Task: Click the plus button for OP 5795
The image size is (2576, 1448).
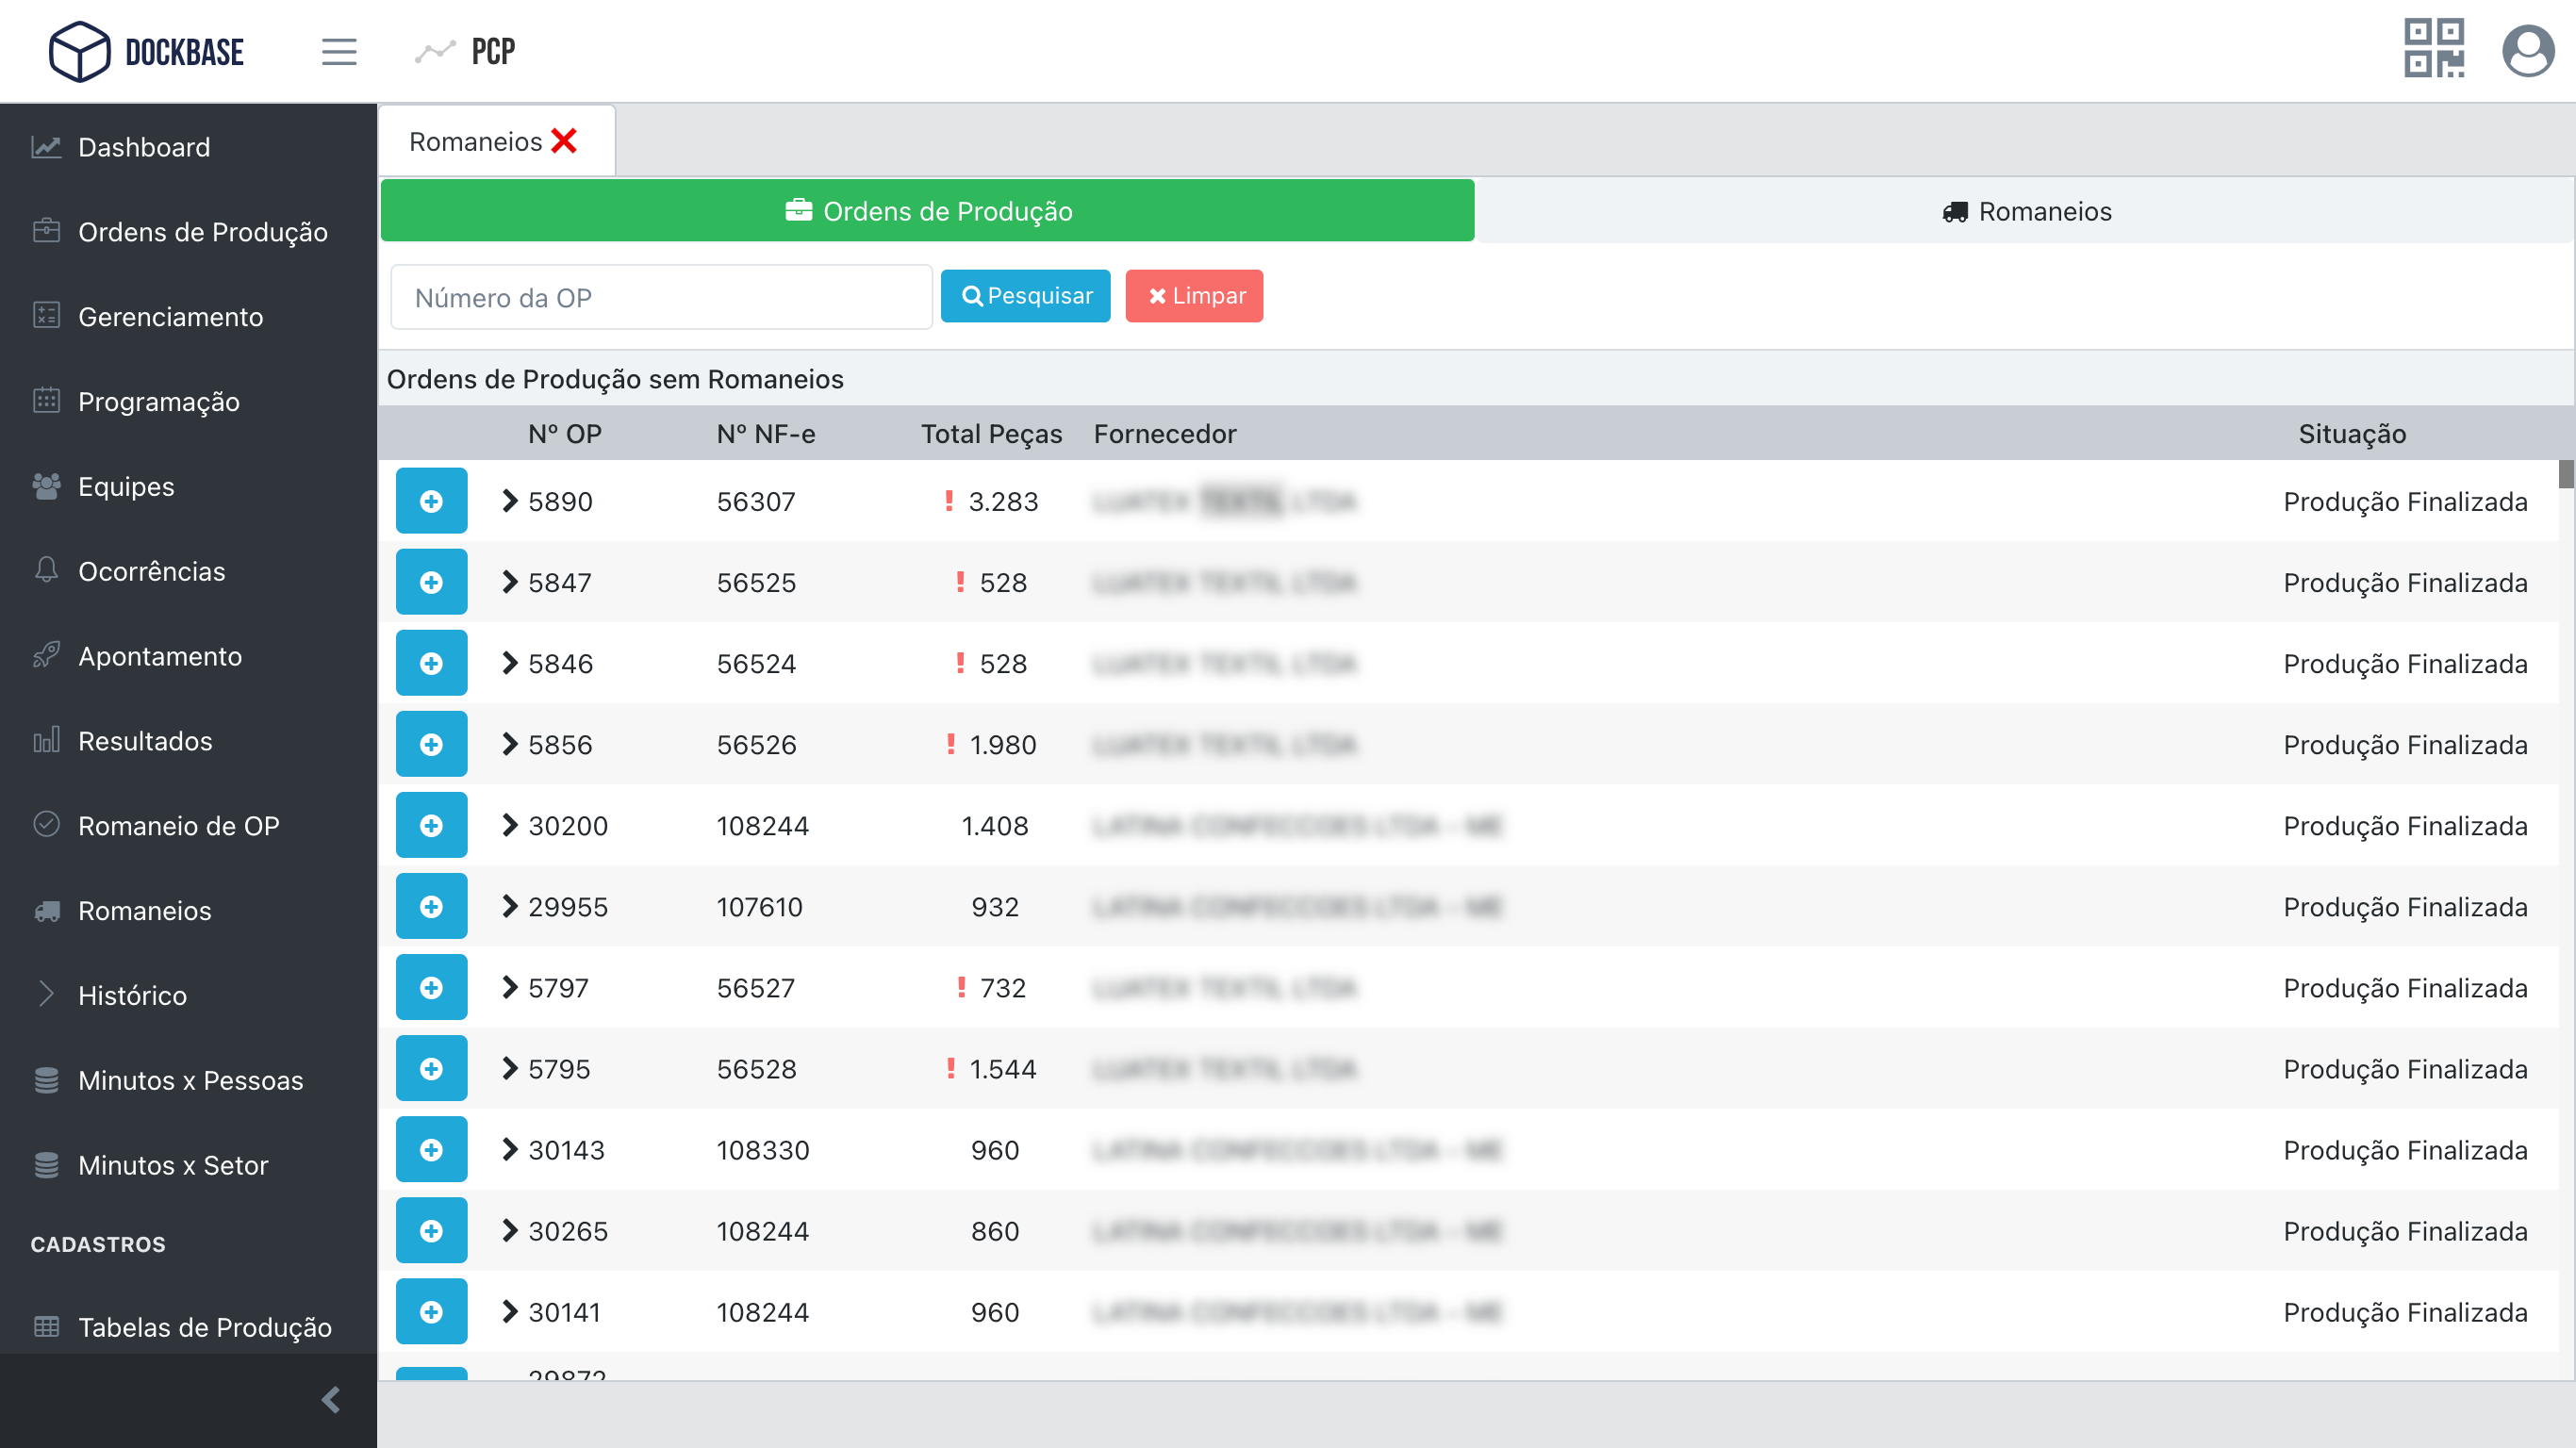Action: [431, 1068]
